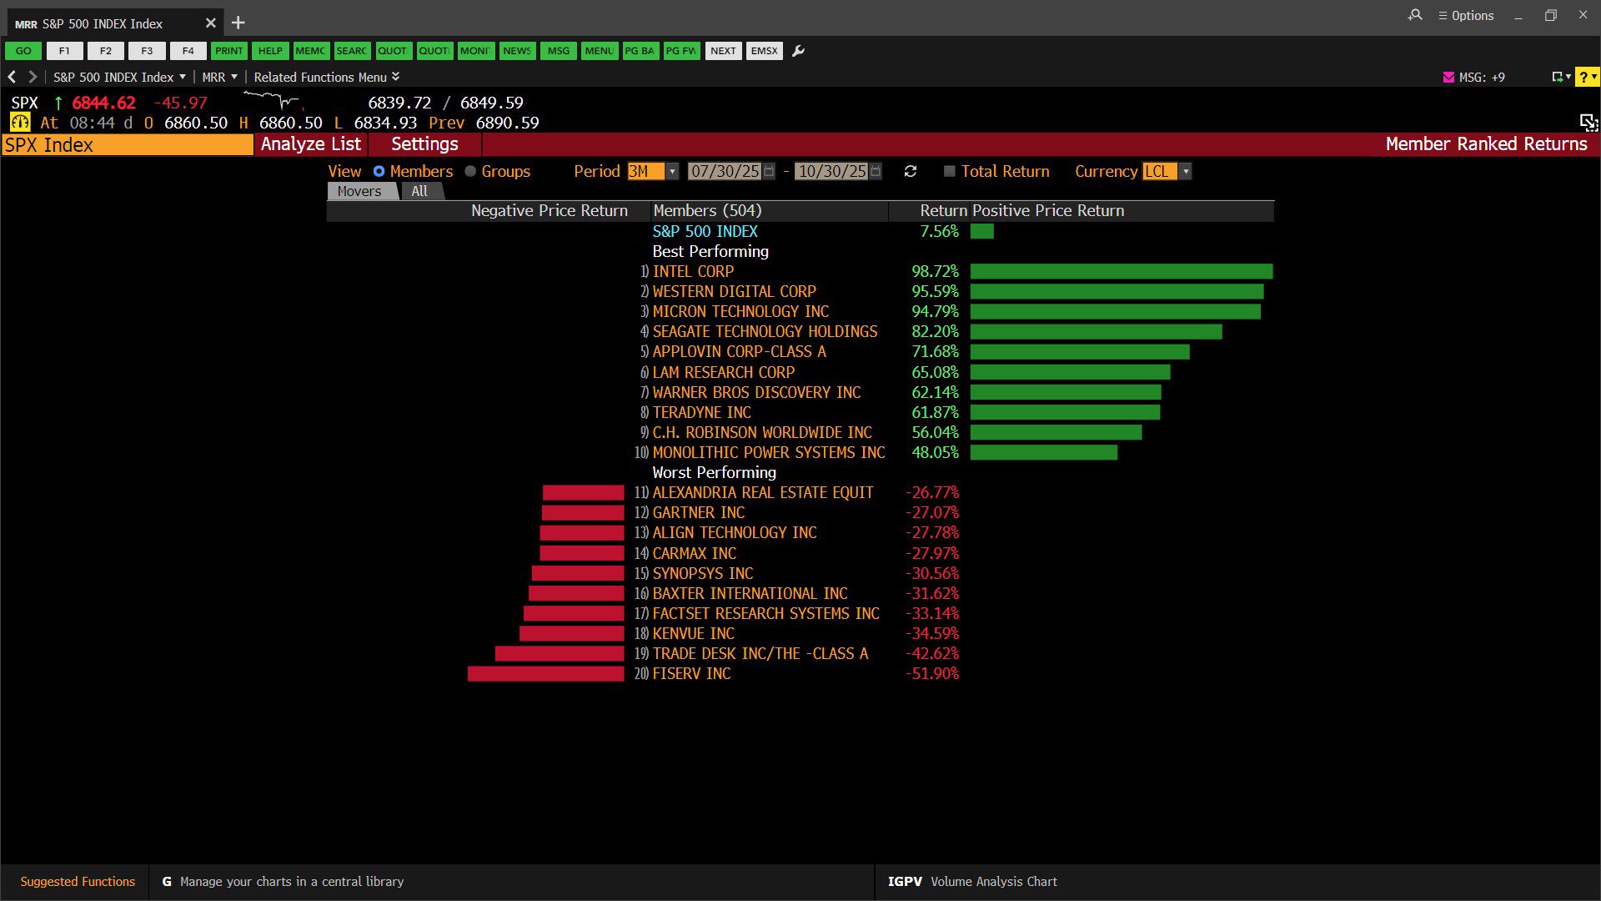Screen dimensions: 1601x901
Task: Click the end date field 10/30/25
Action: 831,171
